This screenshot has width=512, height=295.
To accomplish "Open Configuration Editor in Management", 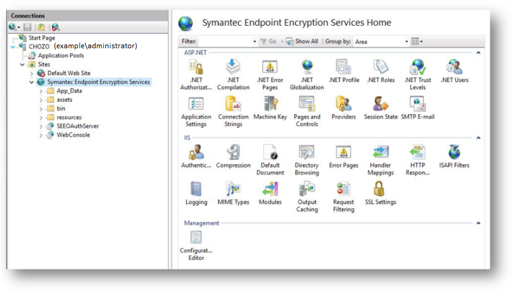I will click(196, 246).
